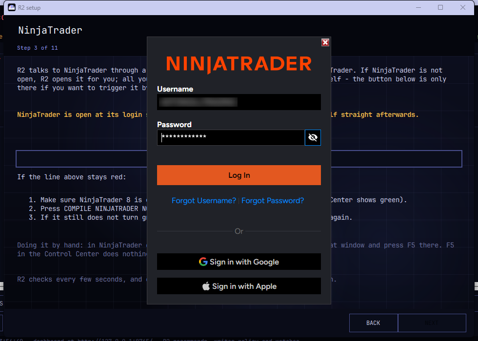Image resolution: width=478 pixels, height=341 pixels.
Task: Click the Username input field
Action: click(239, 102)
